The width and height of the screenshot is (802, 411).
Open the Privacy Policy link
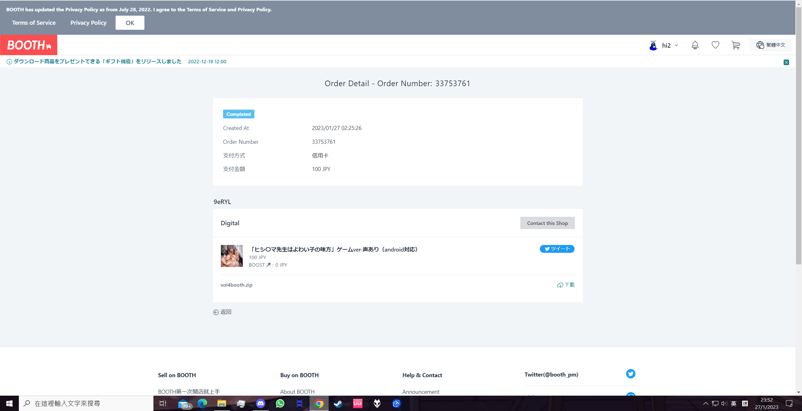tap(88, 23)
